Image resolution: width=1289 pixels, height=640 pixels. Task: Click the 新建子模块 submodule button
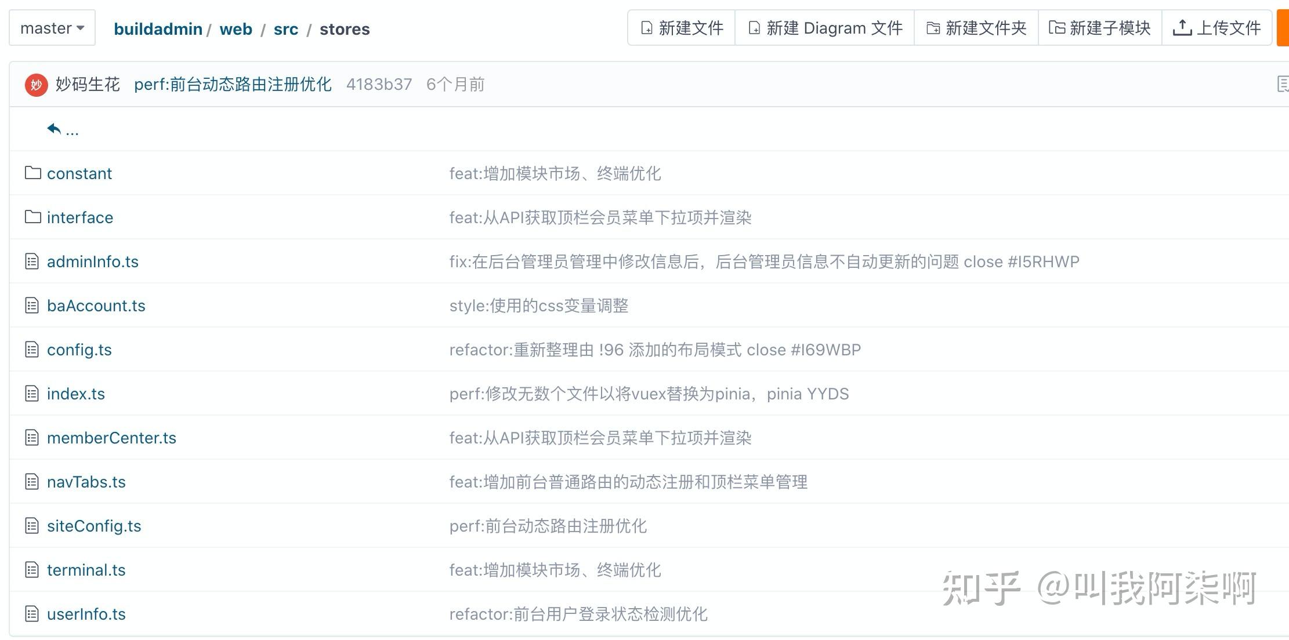point(1100,28)
